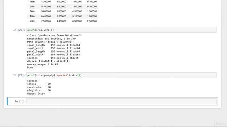Click the versicolor count row
This screenshot has width=227, height=127.
click(39, 87)
